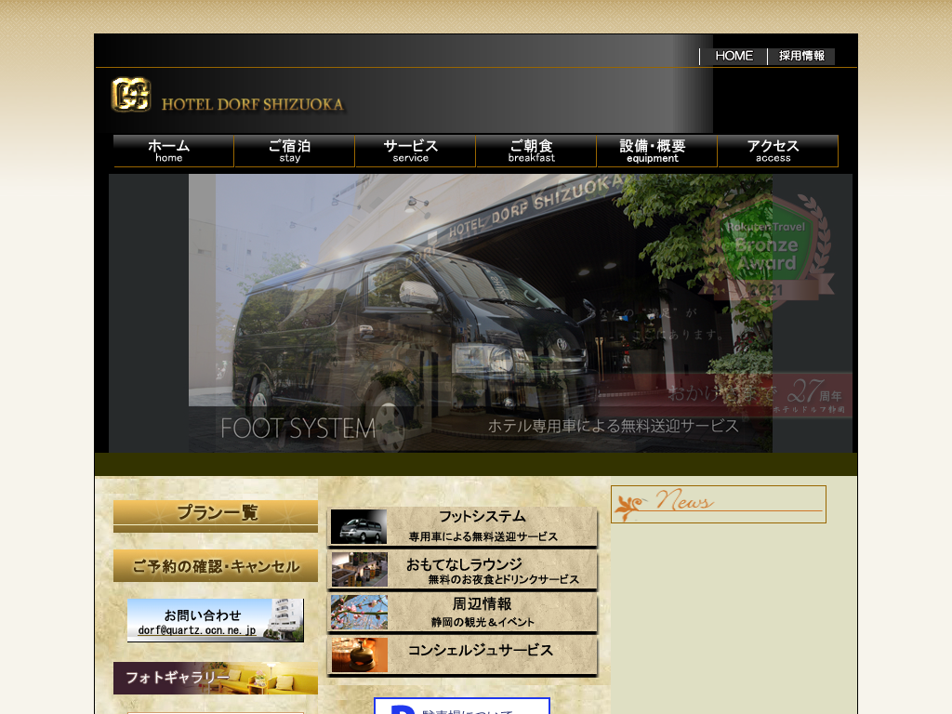
Task: Open フットシステム free shuttle service banner
Action: 463,527
